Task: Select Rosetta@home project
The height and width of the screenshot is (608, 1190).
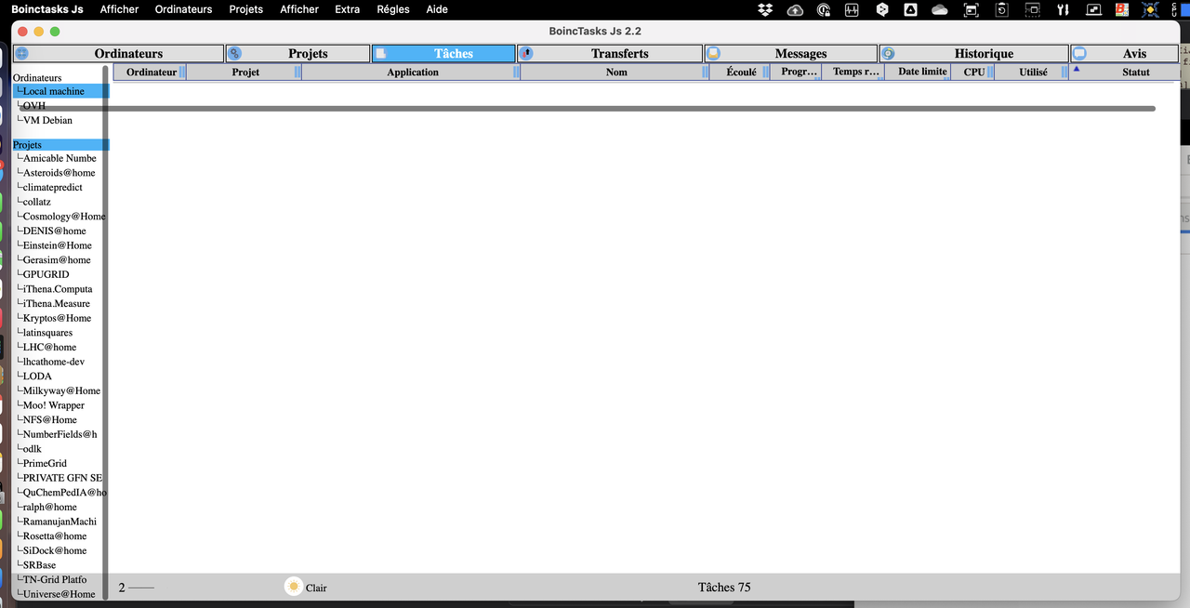Action: point(55,535)
